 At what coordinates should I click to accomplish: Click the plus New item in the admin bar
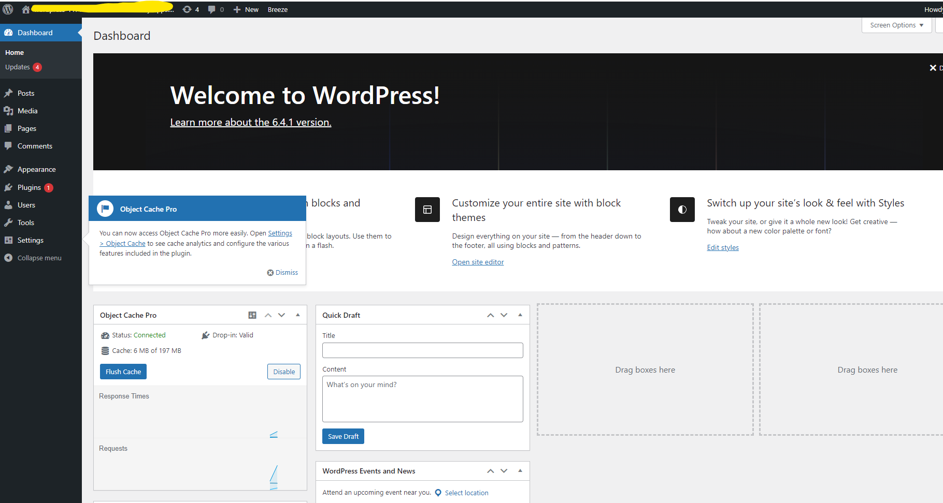coord(246,9)
